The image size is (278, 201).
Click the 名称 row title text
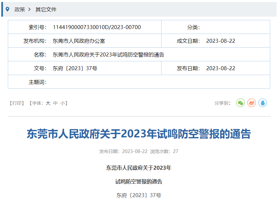coord(108,54)
